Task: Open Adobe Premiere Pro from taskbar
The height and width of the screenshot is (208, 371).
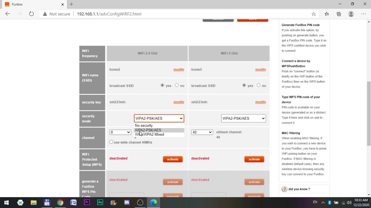Action: pos(87,203)
